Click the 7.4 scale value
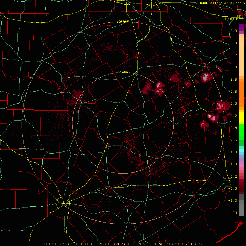The image size is (246, 246). click(234, 67)
